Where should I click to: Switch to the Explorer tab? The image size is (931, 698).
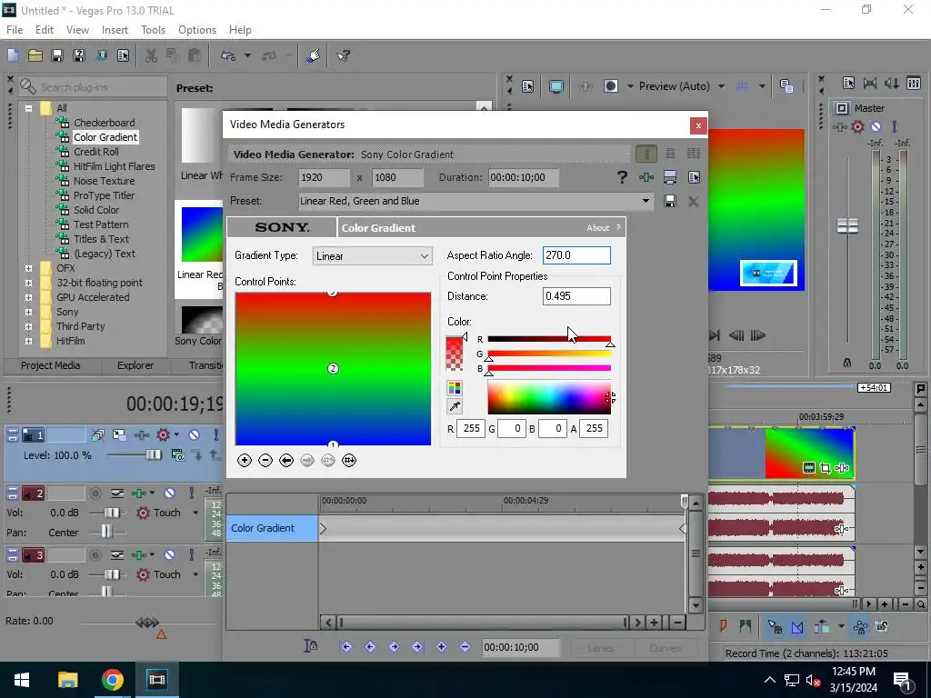(135, 365)
